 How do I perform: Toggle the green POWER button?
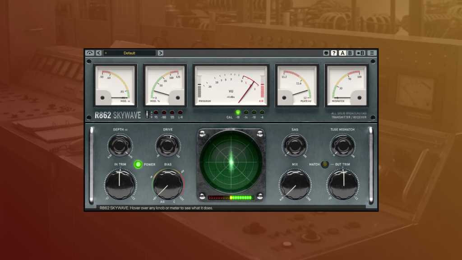point(138,164)
